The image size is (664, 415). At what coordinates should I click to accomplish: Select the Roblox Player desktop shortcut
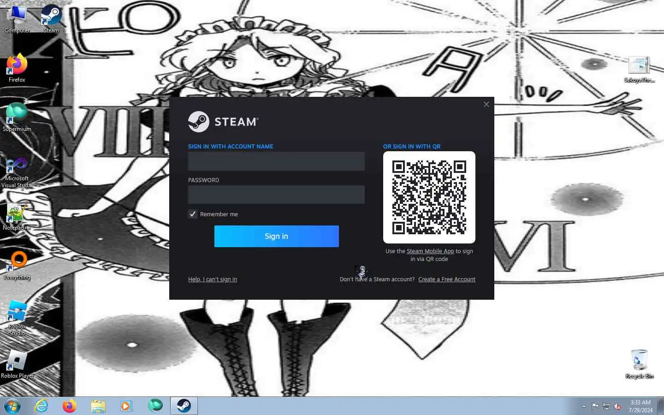coord(17,364)
